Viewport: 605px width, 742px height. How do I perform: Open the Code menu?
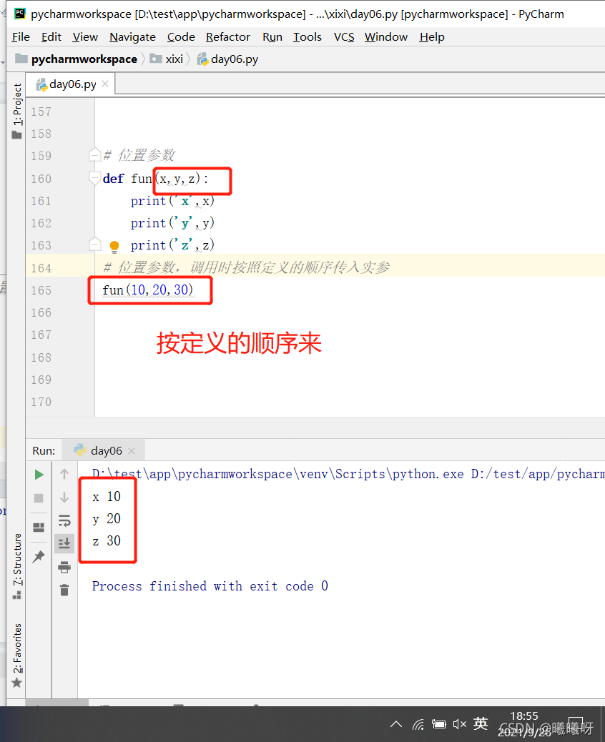181,37
